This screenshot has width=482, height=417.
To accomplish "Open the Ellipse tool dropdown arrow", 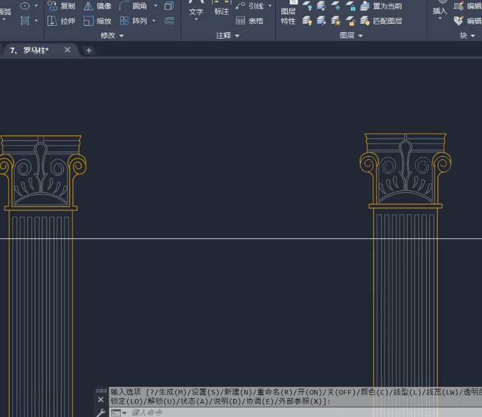I will (36, 6).
